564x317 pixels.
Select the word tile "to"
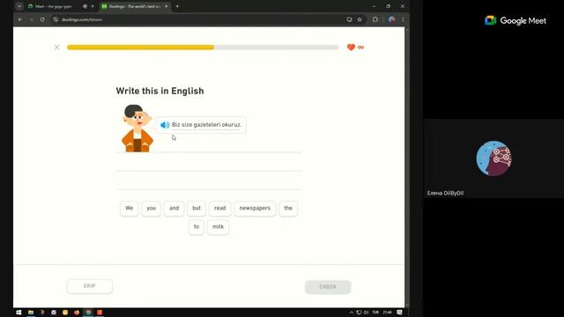click(x=197, y=227)
